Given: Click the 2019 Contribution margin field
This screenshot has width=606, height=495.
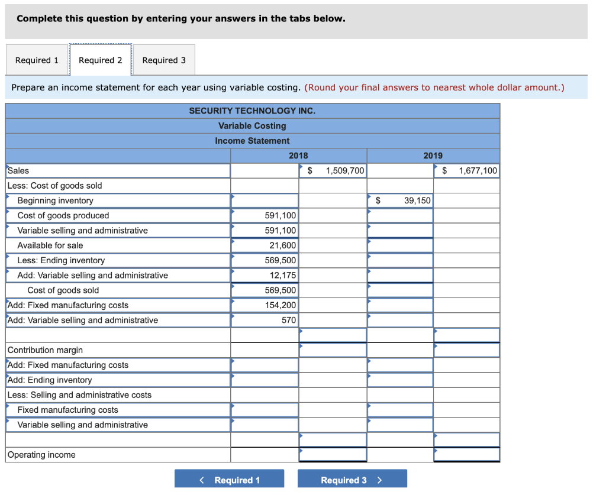Looking at the screenshot, I should (x=466, y=350).
